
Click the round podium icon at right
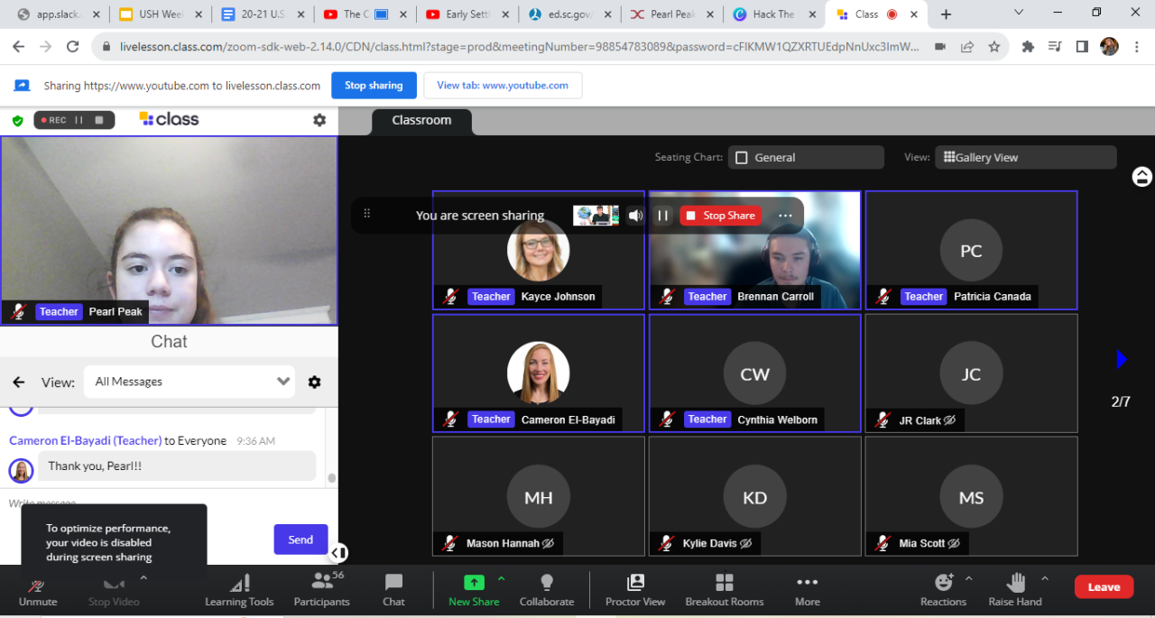click(x=1142, y=177)
